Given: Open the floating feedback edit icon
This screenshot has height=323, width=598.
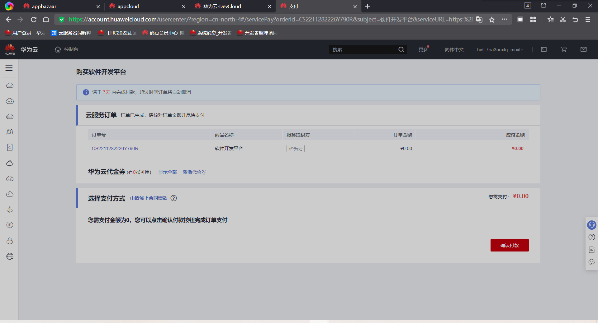Looking at the screenshot, I should (592, 250).
